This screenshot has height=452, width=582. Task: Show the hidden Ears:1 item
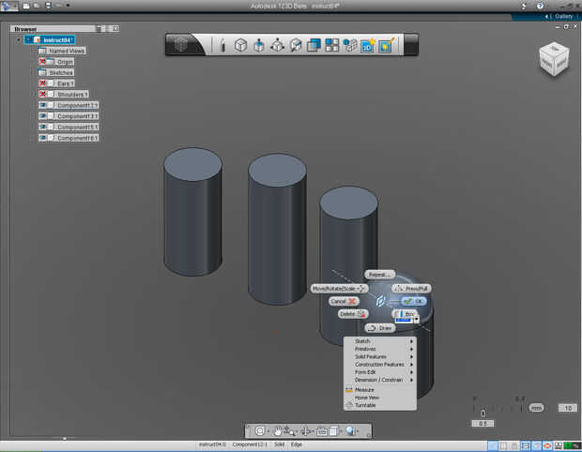click(x=43, y=83)
